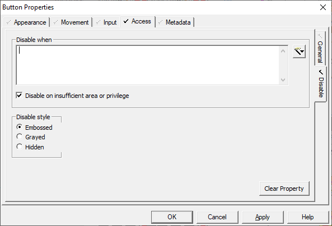
Task: Click the dotted check icon on the General side tab
Action: pyautogui.click(x=320, y=36)
